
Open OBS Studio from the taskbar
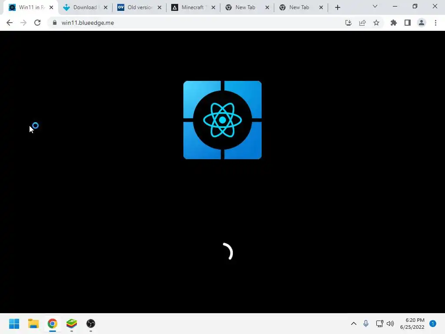[x=91, y=324]
